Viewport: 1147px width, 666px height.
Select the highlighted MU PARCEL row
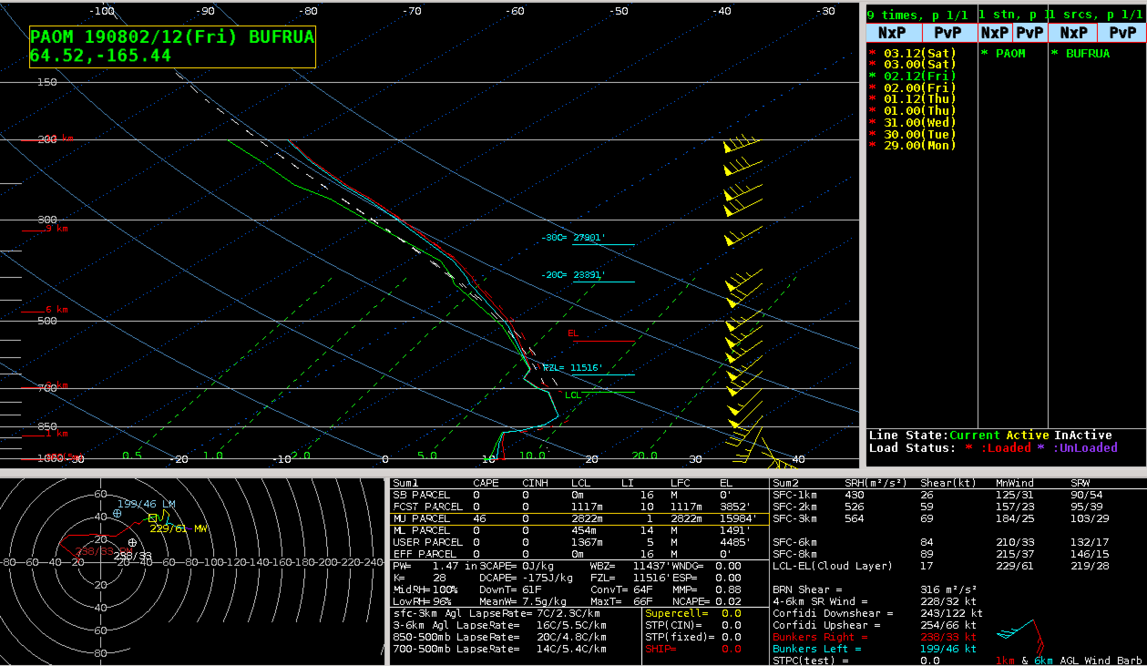tap(579, 518)
